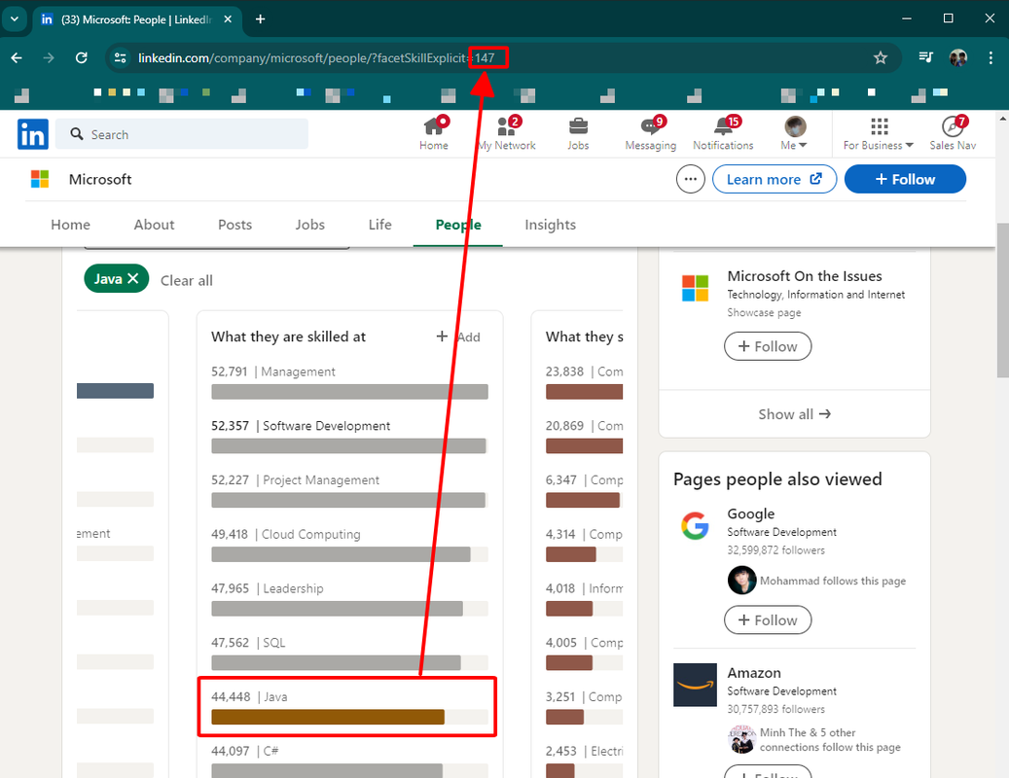Open a new browser tab

click(260, 19)
